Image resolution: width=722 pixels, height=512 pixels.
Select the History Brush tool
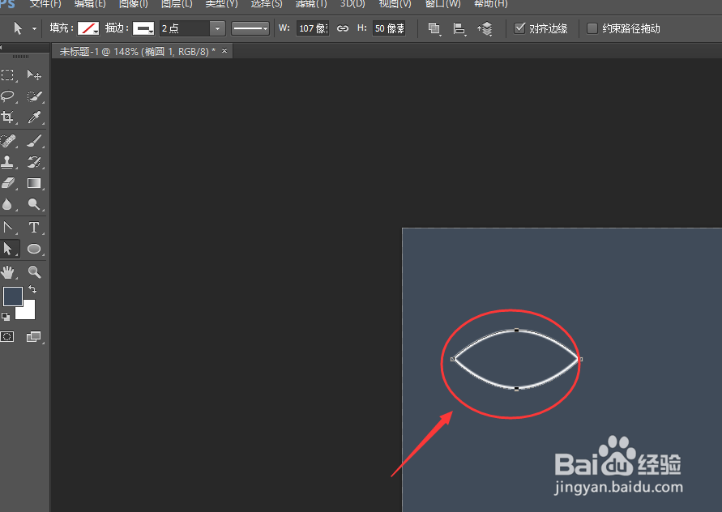click(35, 161)
